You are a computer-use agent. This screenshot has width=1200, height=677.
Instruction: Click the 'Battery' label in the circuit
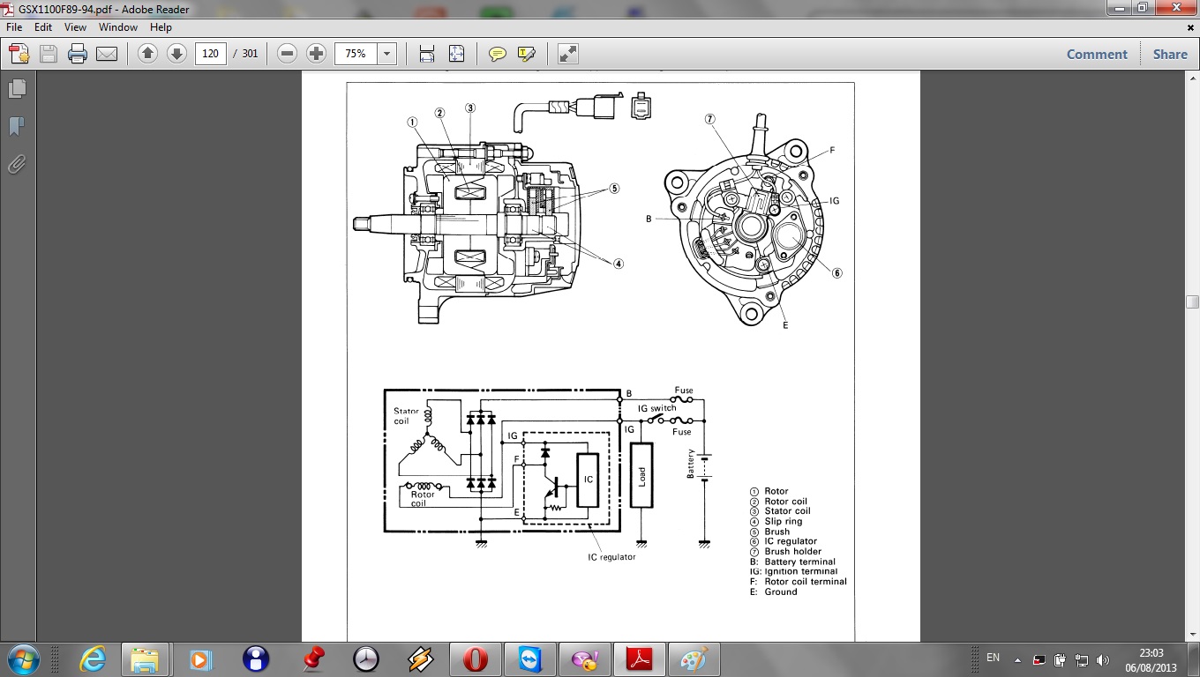coord(691,464)
